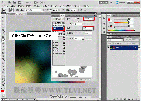The image size is (141, 101).
Task: Click the foreground color swatch in Color panel
Action: click(109, 19)
